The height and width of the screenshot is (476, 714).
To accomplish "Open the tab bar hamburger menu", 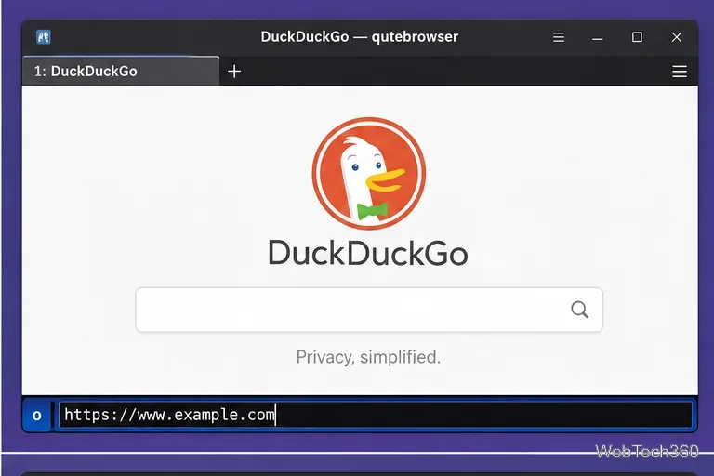I will 680,72.
